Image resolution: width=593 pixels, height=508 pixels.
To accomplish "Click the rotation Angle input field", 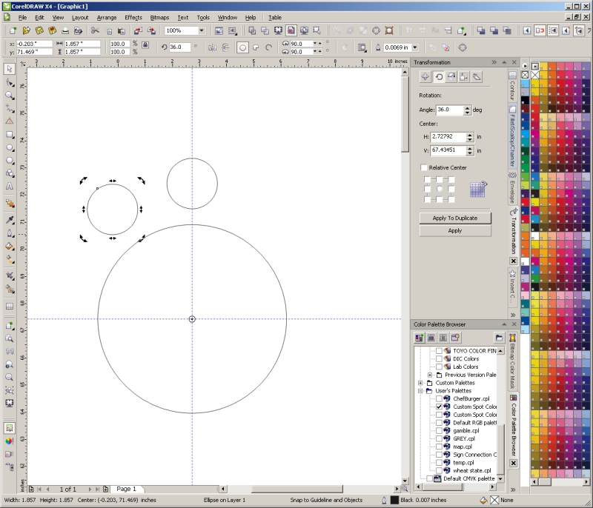I will point(449,110).
